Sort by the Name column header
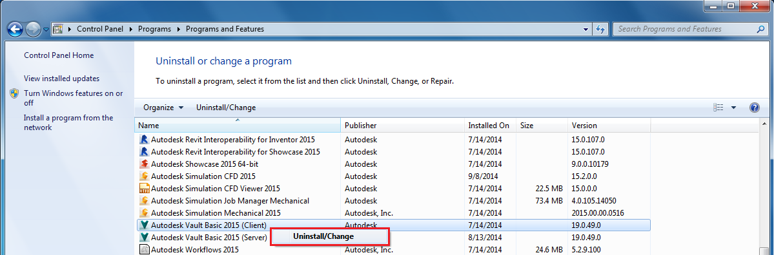The height and width of the screenshot is (255, 774). (x=238, y=126)
